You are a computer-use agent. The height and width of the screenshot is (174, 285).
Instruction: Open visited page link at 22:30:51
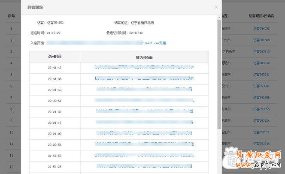click(x=144, y=101)
